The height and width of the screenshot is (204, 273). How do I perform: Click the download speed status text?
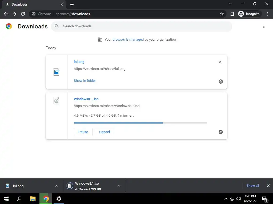pos(104,116)
